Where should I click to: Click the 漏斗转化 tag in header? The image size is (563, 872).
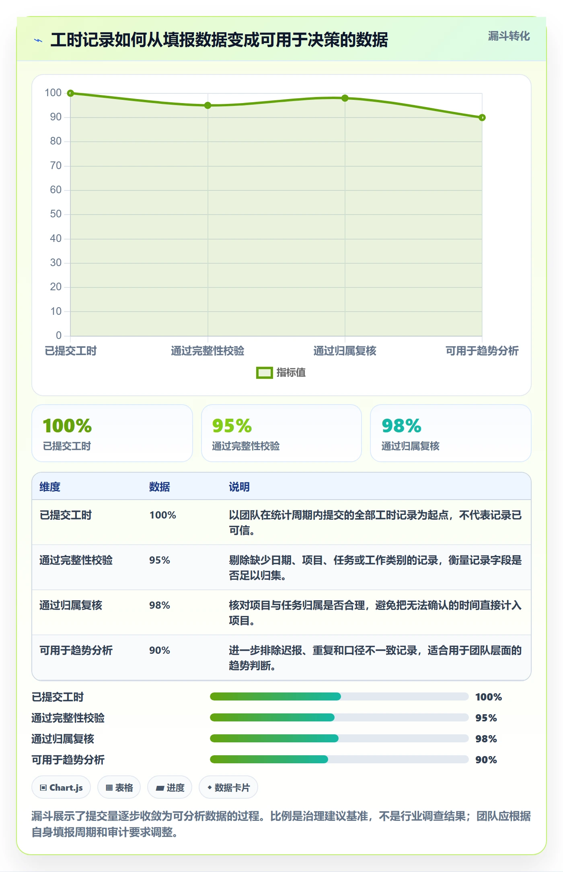click(509, 36)
